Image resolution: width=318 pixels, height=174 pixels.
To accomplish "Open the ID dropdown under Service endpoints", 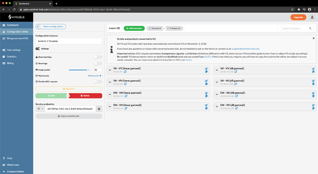I will [40, 109].
